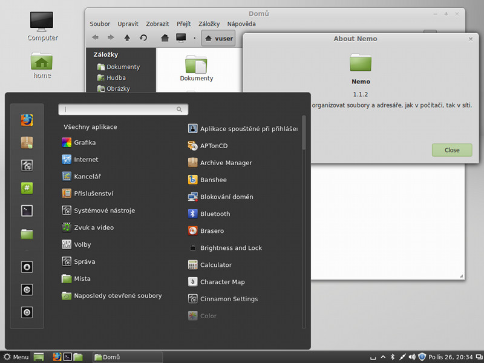Select the vuser path button
Viewport: 484px width, 363px height.
218,38
